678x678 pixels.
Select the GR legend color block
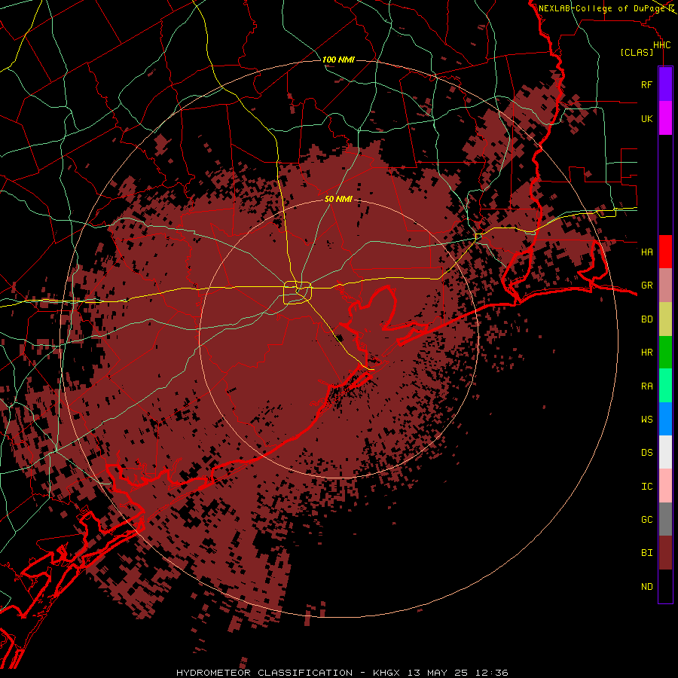tap(665, 286)
